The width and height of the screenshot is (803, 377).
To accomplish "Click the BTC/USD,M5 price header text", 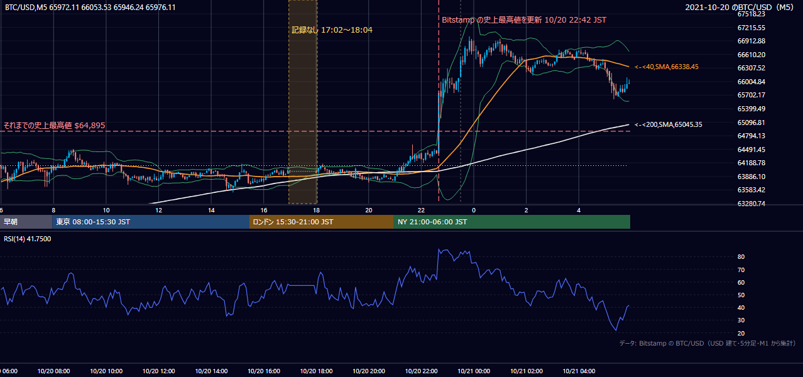I will (90, 7).
